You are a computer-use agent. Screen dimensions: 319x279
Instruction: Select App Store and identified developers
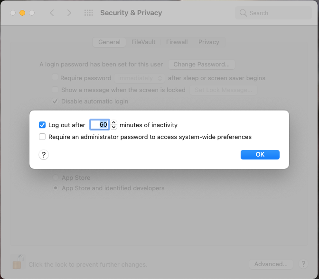coord(56,188)
